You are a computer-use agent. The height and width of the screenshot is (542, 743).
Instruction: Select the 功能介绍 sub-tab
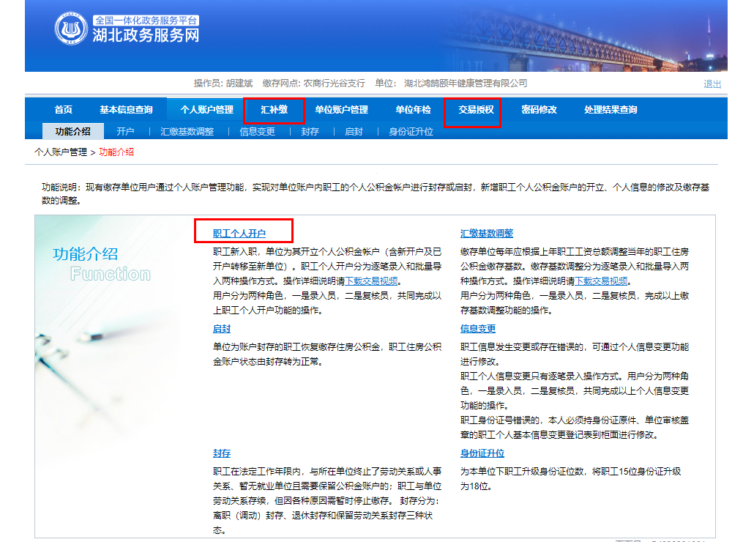coord(73,131)
